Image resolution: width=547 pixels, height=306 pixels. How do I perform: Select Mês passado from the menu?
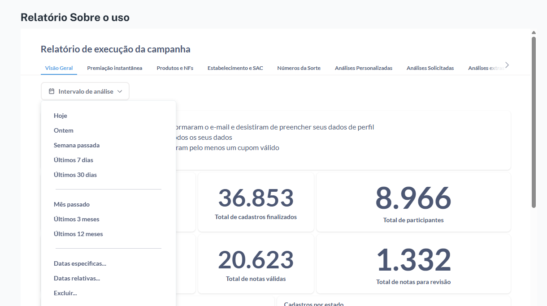coord(72,204)
